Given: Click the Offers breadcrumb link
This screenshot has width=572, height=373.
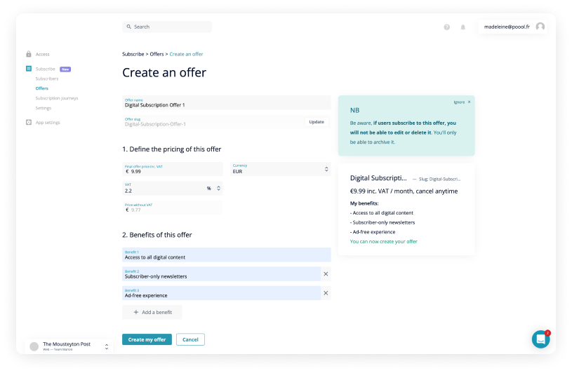Looking at the screenshot, I should point(157,54).
